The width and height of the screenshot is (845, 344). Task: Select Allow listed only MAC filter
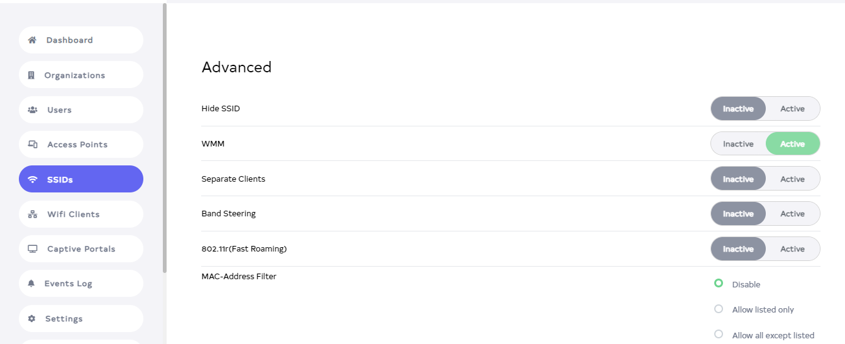click(x=719, y=309)
